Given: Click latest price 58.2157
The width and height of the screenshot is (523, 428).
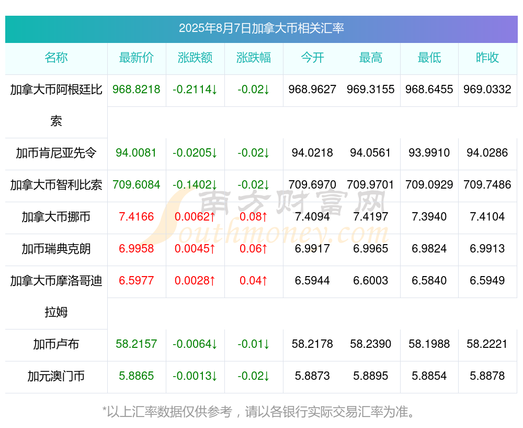Looking at the screenshot, I should [x=136, y=344].
